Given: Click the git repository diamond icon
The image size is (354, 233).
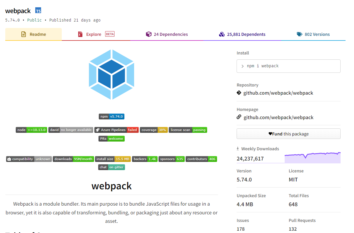Looking at the screenshot, I should tap(239, 93).
